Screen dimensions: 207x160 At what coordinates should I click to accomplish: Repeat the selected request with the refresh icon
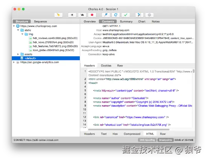[x=116, y=15]
